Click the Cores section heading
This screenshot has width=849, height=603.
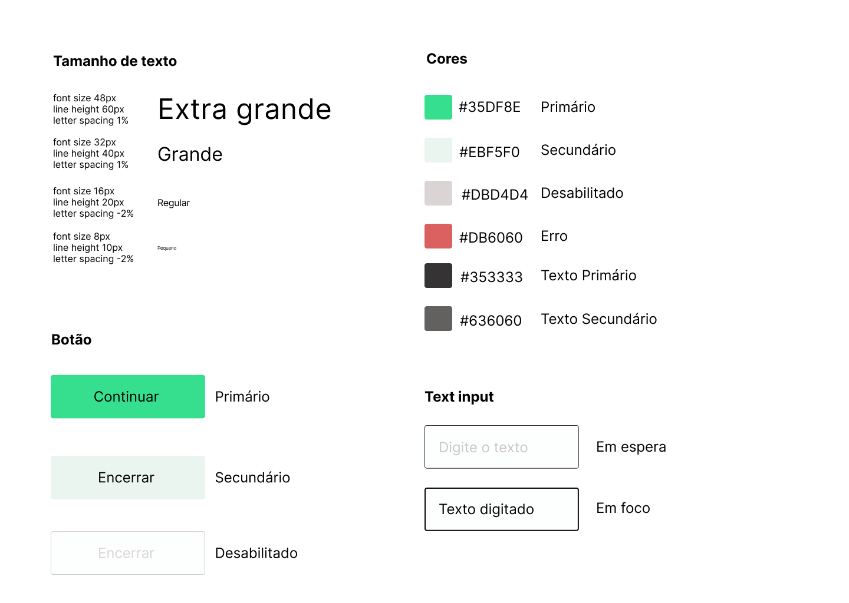point(446,58)
